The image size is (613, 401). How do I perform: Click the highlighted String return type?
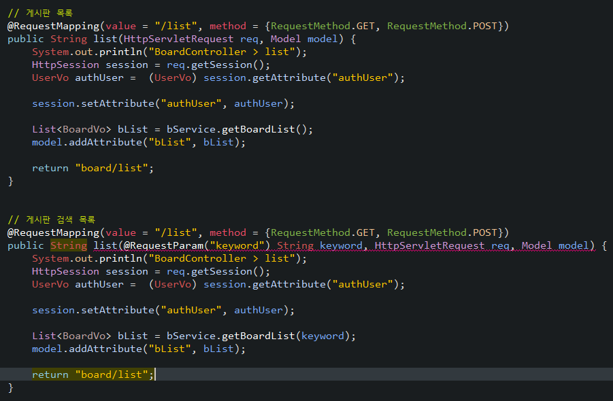(69, 245)
